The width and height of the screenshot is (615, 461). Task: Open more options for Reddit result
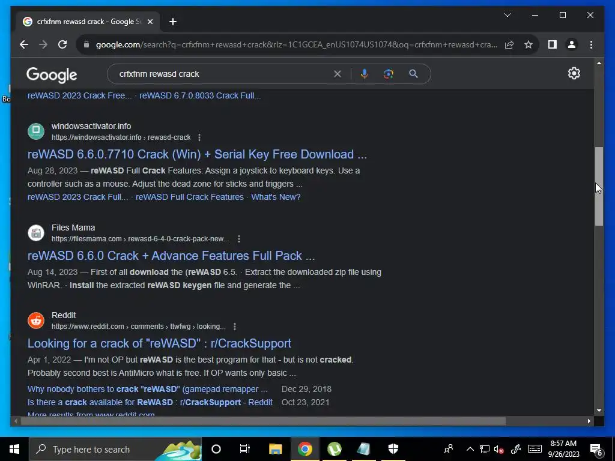(235, 327)
